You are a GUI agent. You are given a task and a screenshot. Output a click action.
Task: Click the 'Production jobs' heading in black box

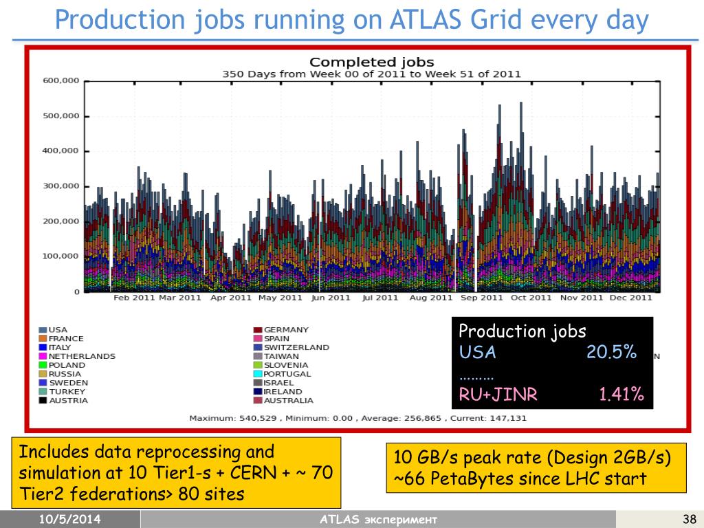click(x=522, y=331)
